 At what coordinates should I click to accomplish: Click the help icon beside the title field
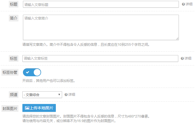click(183, 4)
